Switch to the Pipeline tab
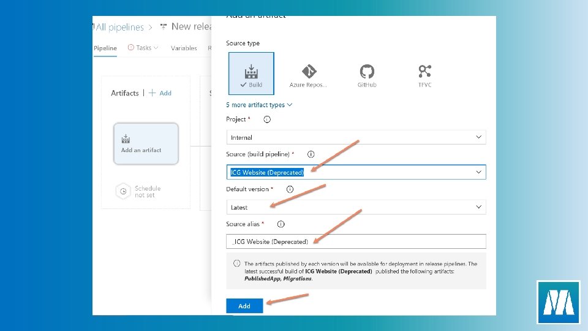This screenshot has height=331, width=588. (x=105, y=48)
